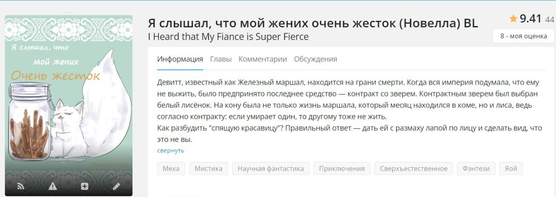Viewport: 556px width, 197px height.
Task: Go to the Обсуждения tab
Action: tap(315, 59)
